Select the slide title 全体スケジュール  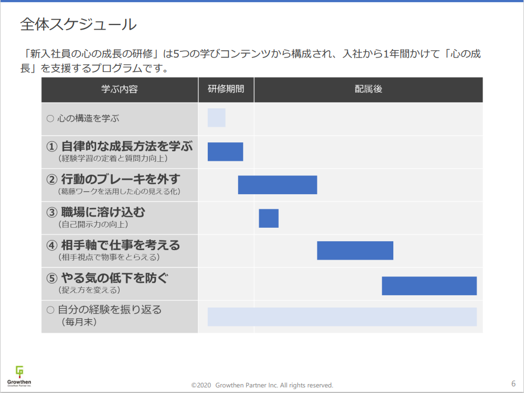(x=78, y=24)
